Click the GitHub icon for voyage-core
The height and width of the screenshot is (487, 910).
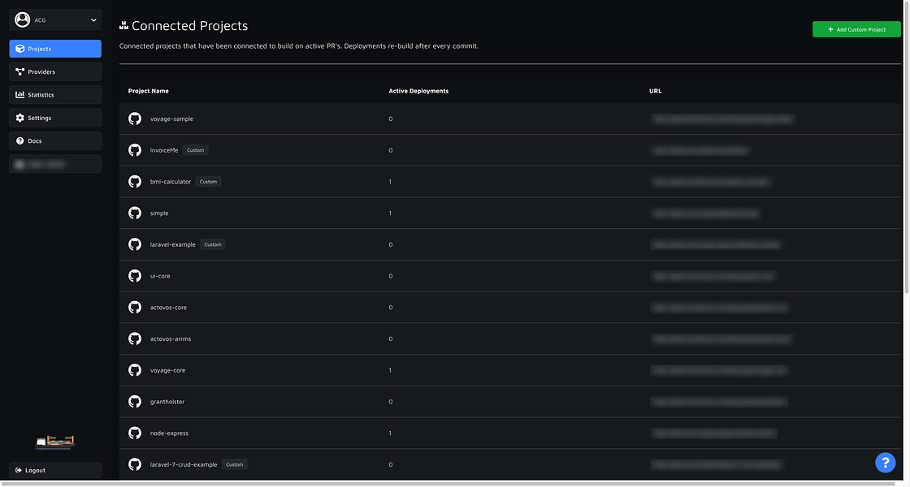click(x=135, y=370)
